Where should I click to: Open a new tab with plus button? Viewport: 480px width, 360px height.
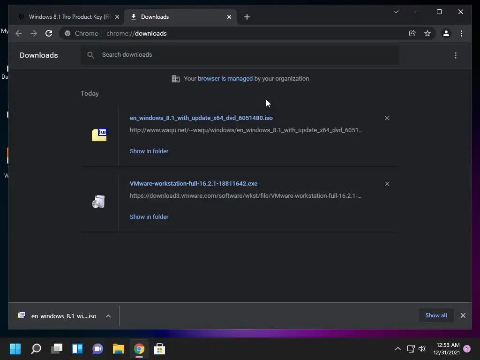247,17
